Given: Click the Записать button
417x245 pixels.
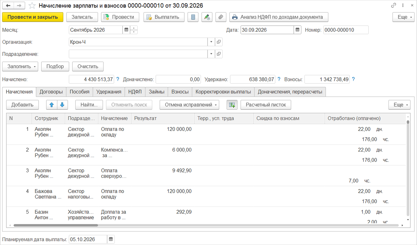Looking at the screenshot, I should 82,17.
